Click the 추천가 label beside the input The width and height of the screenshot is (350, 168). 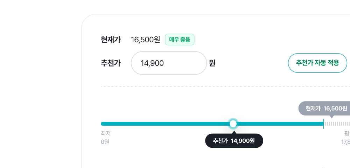point(111,63)
